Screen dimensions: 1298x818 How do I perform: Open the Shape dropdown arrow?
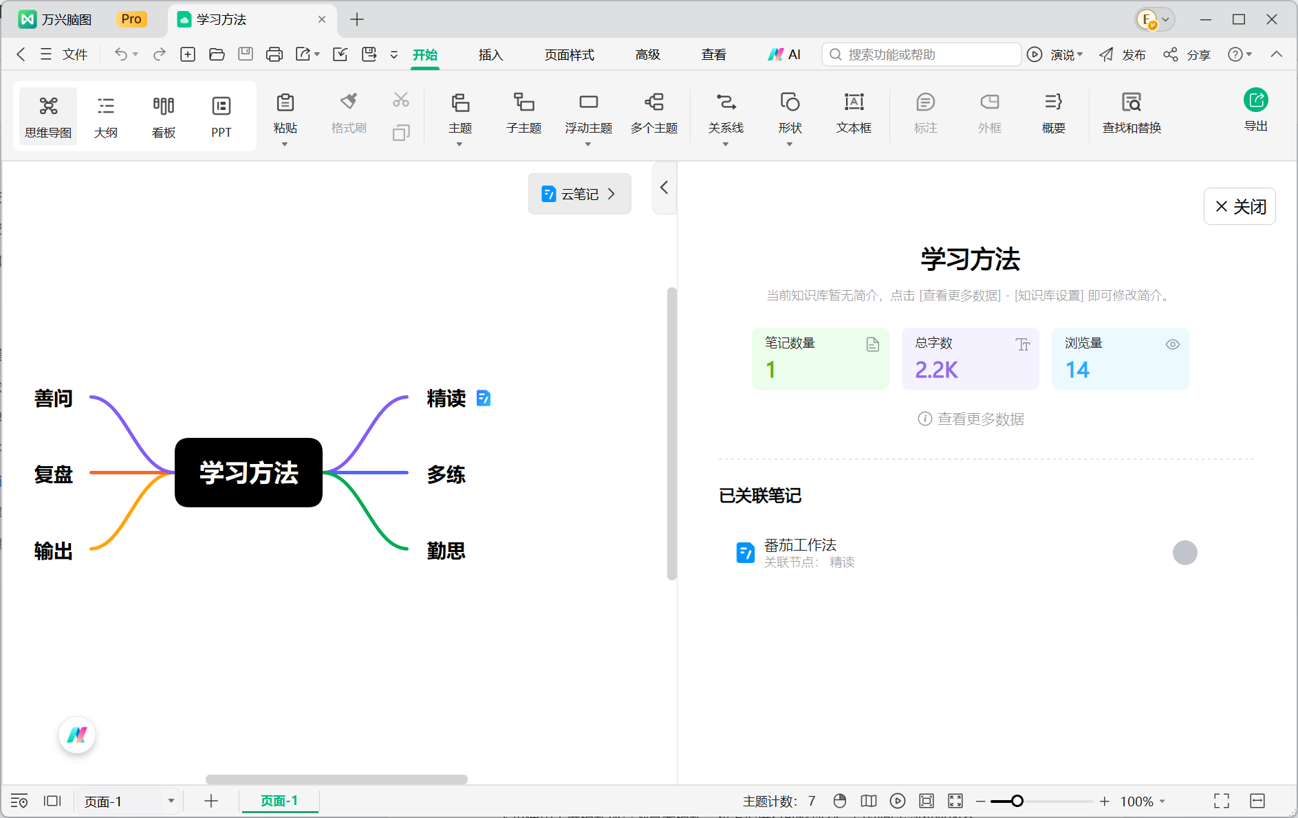790,144
